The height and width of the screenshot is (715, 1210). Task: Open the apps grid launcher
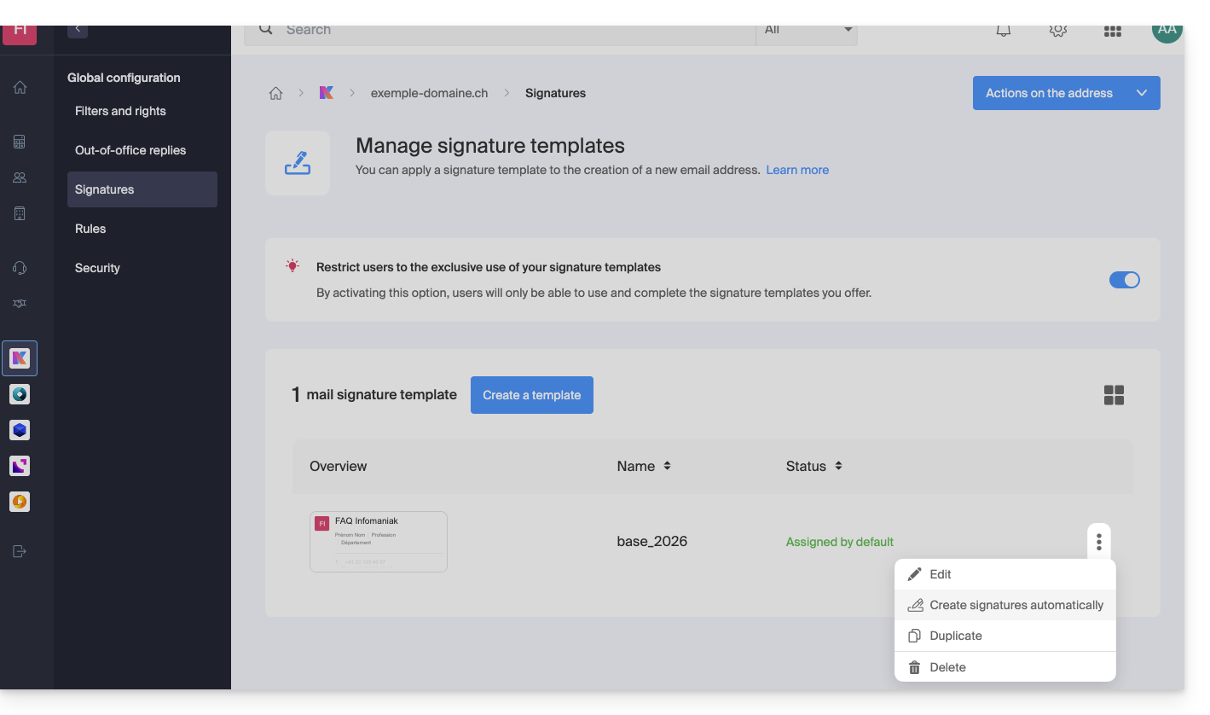coord(1112,31)
